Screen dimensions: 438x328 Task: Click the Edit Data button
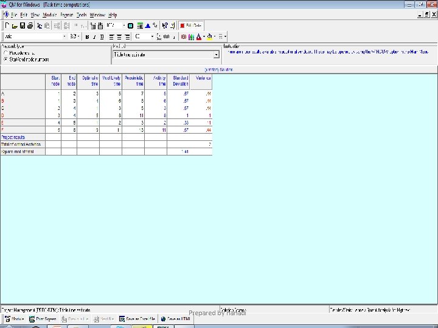click(x=191, y=26)
